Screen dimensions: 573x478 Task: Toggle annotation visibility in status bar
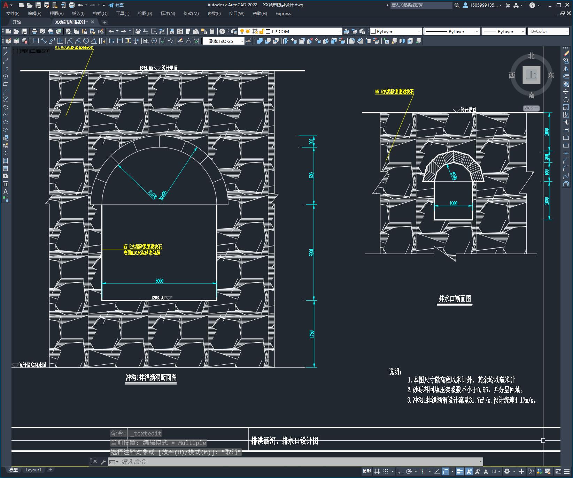[469, 471]
